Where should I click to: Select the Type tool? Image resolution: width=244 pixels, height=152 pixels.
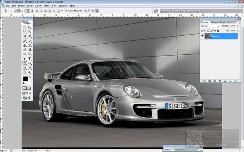(x=29, y=59)
